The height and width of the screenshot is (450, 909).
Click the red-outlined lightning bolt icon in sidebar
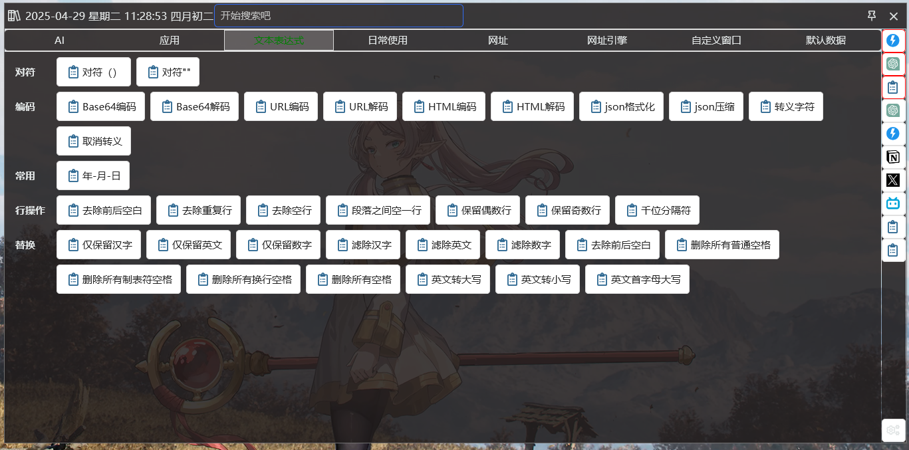[x=893, y=41]
